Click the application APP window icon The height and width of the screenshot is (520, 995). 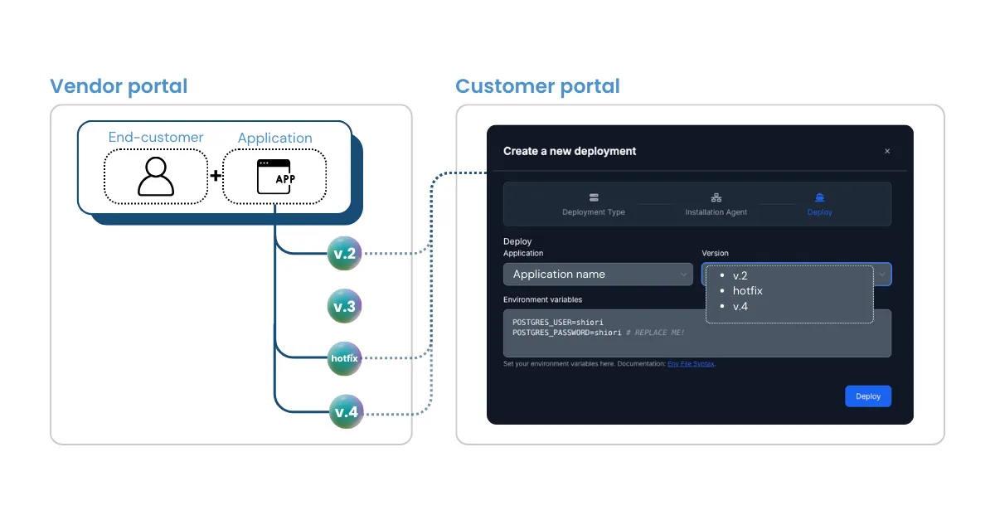274,176
